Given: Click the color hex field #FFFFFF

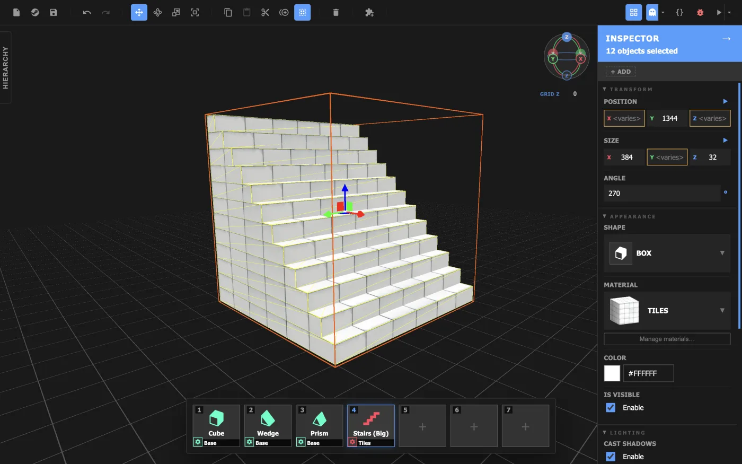Looking at the screenshot, I should point(649,373).
